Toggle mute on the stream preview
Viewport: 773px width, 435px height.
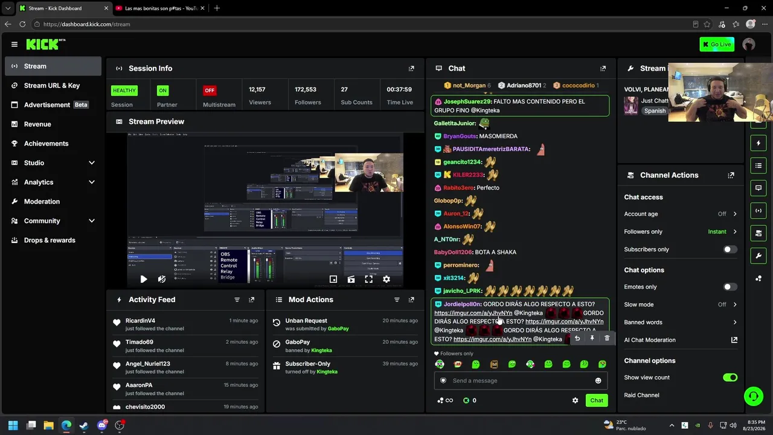pos(161,279)
